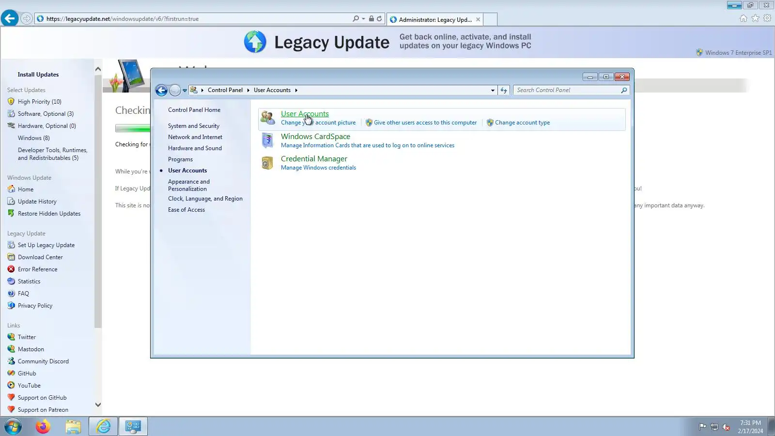This screenshot has width=775, height=436.
Task: Open the recent pages dropdown arrow
Action: (x=185, y=90)
